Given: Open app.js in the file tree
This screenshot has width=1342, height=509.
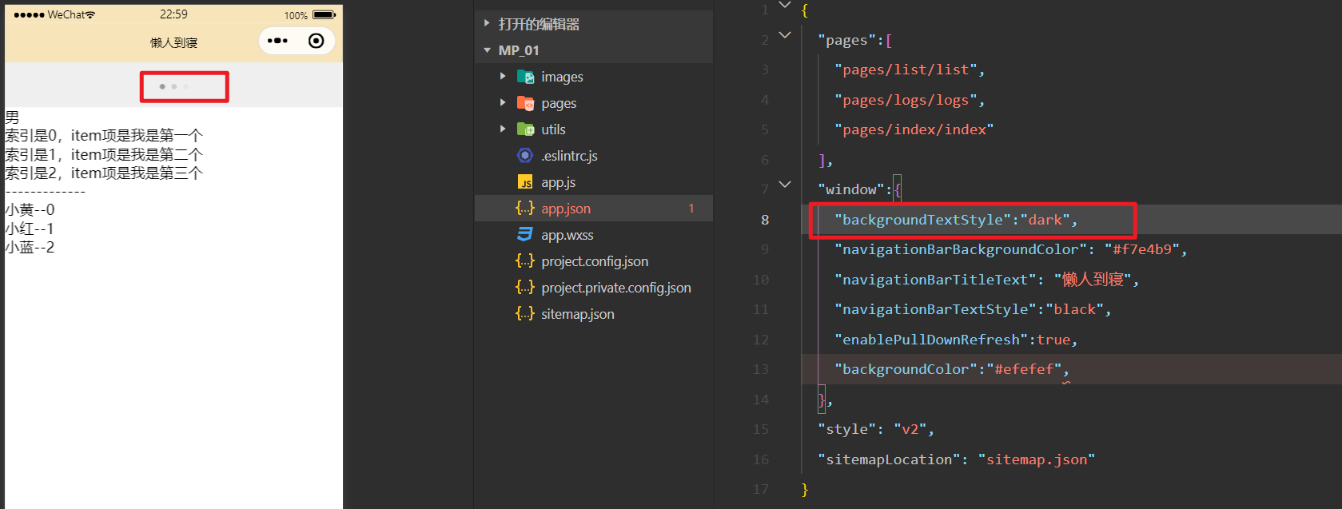Looking at the screenshot, I should [x=558, y=182].
